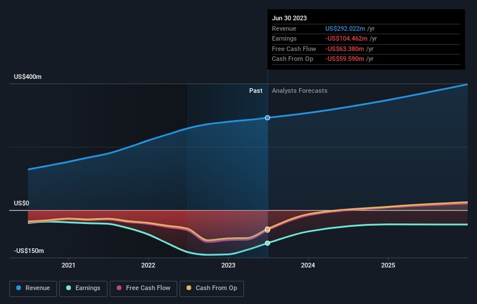Viewport: 477px width, 304px height.
Task: Click the -US$63.380m free cash flow value
Action: [345, 49]
